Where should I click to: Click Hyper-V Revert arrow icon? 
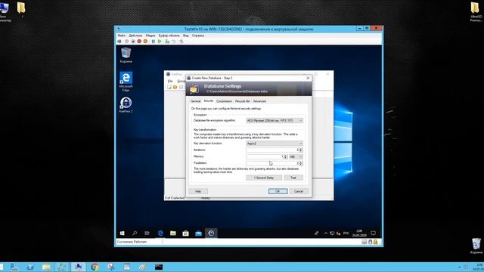(x=174, y=42)
